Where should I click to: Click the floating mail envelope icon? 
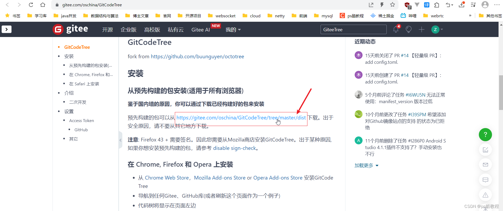click(485, 165)
